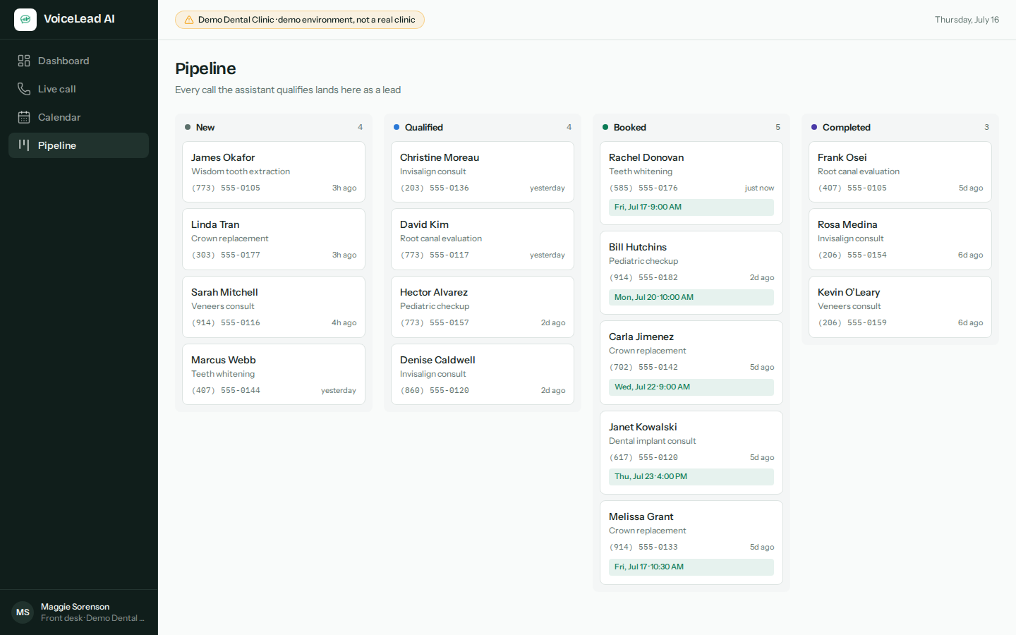
Task: Open Melissa Grant's name
Action: [x=641, y=516]
